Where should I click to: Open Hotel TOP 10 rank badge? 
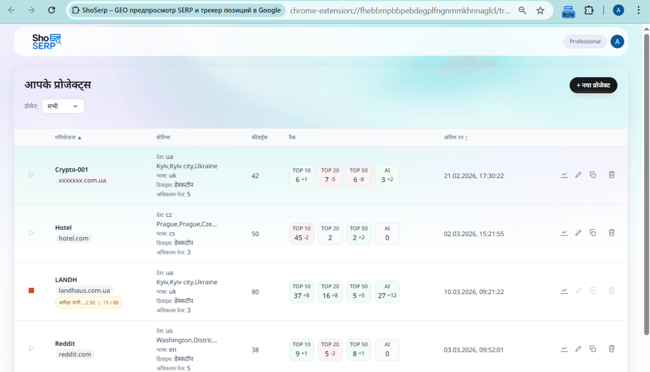coord(302,234)
